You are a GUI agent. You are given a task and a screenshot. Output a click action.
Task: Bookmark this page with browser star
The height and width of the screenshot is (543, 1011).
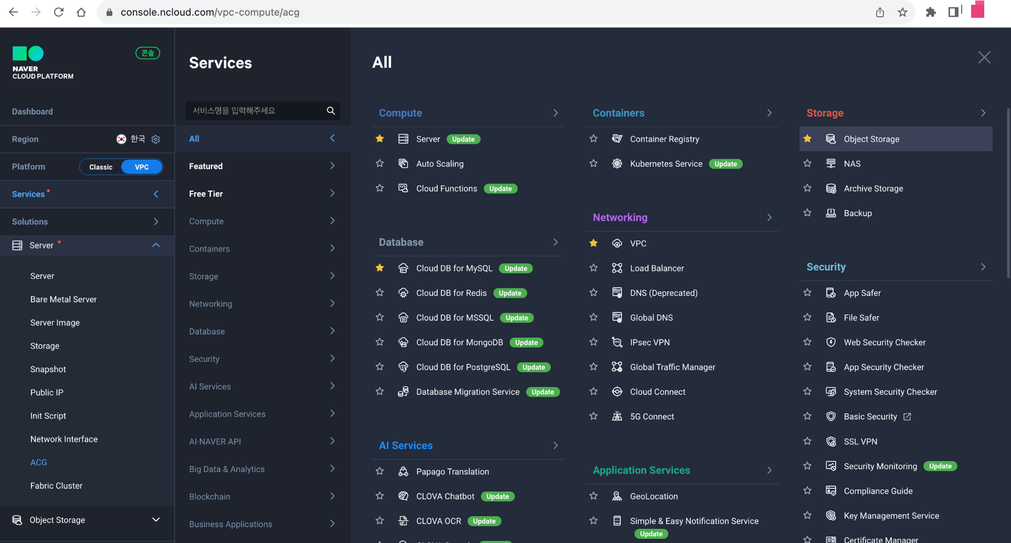tap(902, 12)
